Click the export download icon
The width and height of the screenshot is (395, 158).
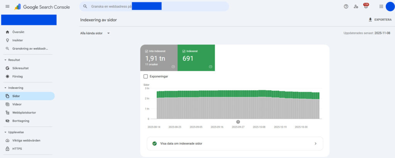pos(370,20)
